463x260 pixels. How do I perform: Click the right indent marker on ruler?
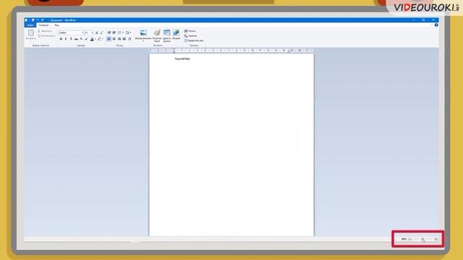tap(289, 51)
